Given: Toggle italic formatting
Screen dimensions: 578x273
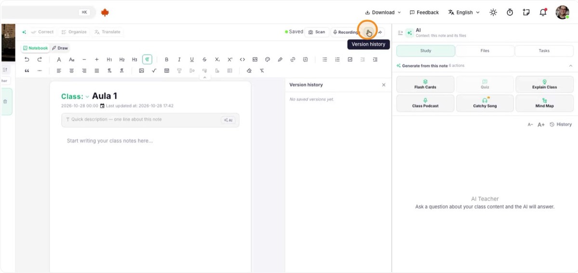Looking at the screenshot, I should point(179,60).
